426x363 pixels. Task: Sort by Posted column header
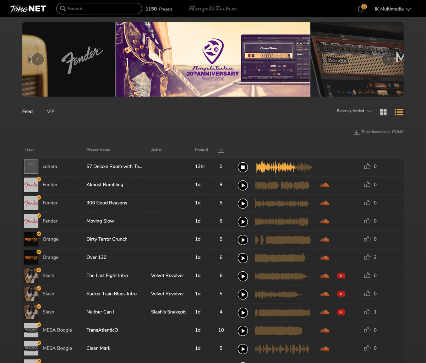click(x=201, y=150)
